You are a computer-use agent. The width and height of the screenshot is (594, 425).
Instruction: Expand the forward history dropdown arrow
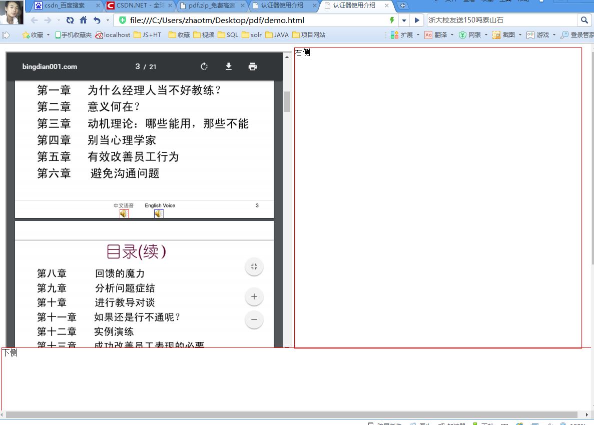(59, 20)
